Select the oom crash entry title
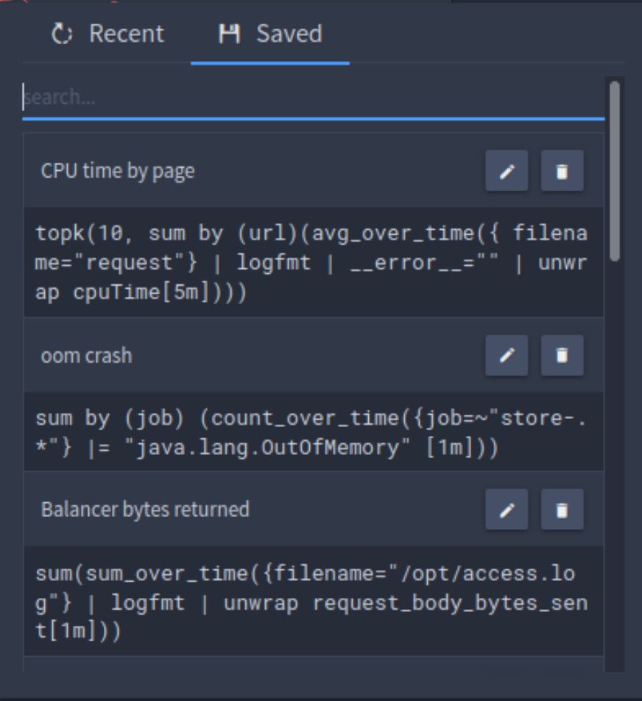 [87, 356]
